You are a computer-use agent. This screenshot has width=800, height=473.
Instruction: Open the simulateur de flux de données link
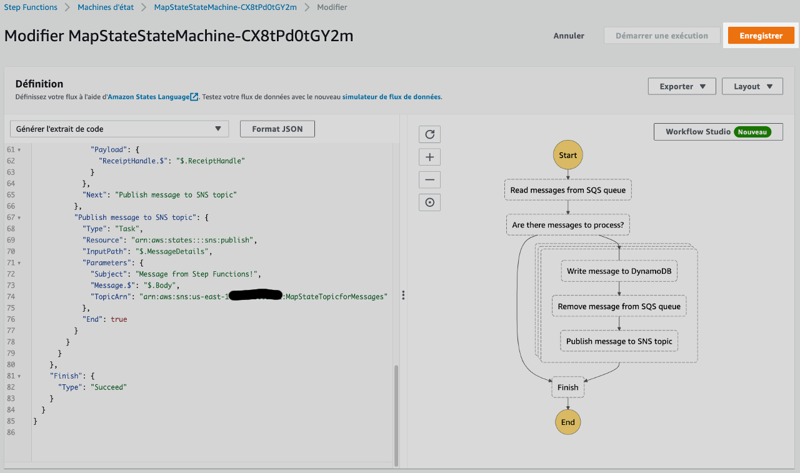pyautogui.click(x=391, y=97)
